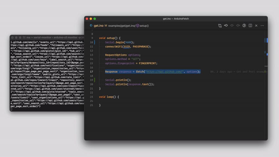Open the editor More Actions ellipsis menu
This screenshot has width=279, height=157.
point(262,26)
